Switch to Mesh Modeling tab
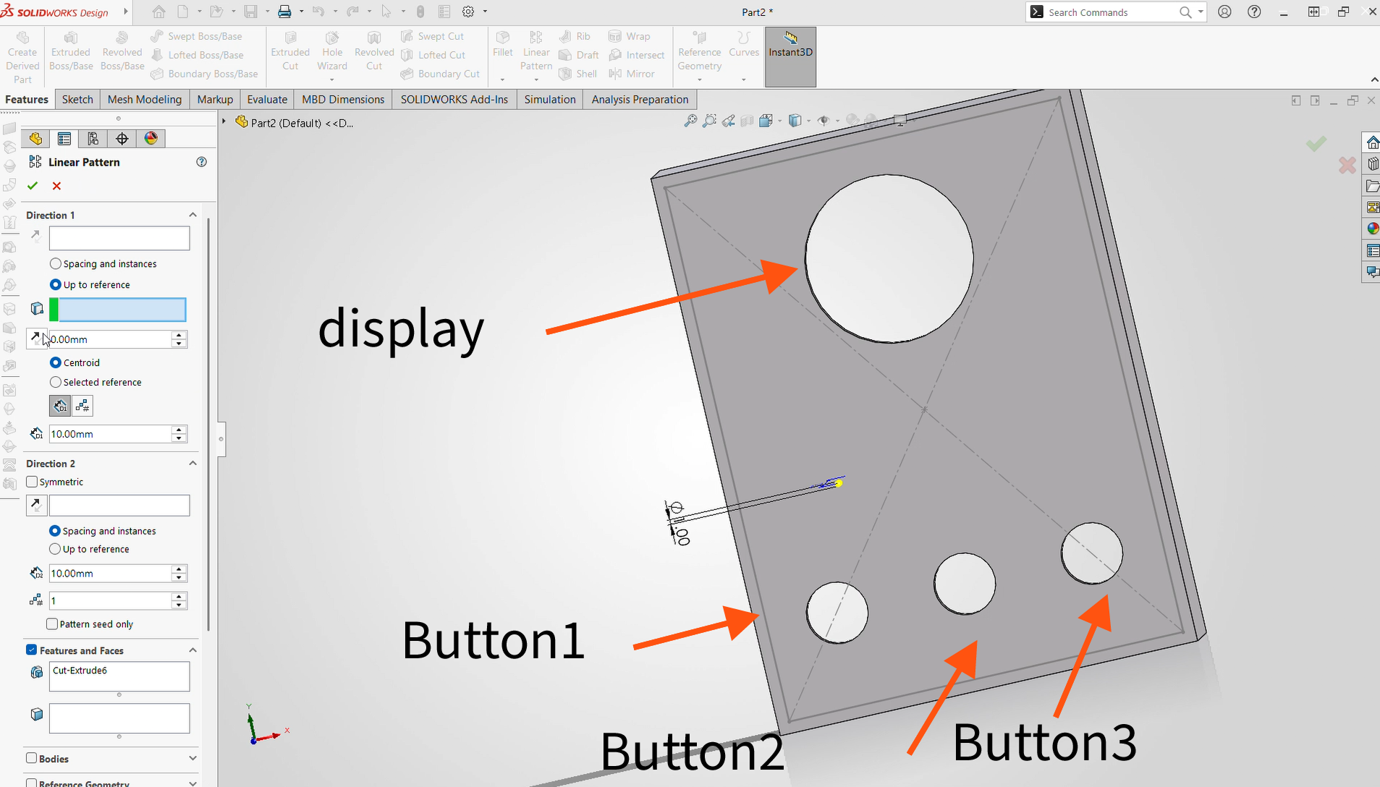 coord(145,99)
